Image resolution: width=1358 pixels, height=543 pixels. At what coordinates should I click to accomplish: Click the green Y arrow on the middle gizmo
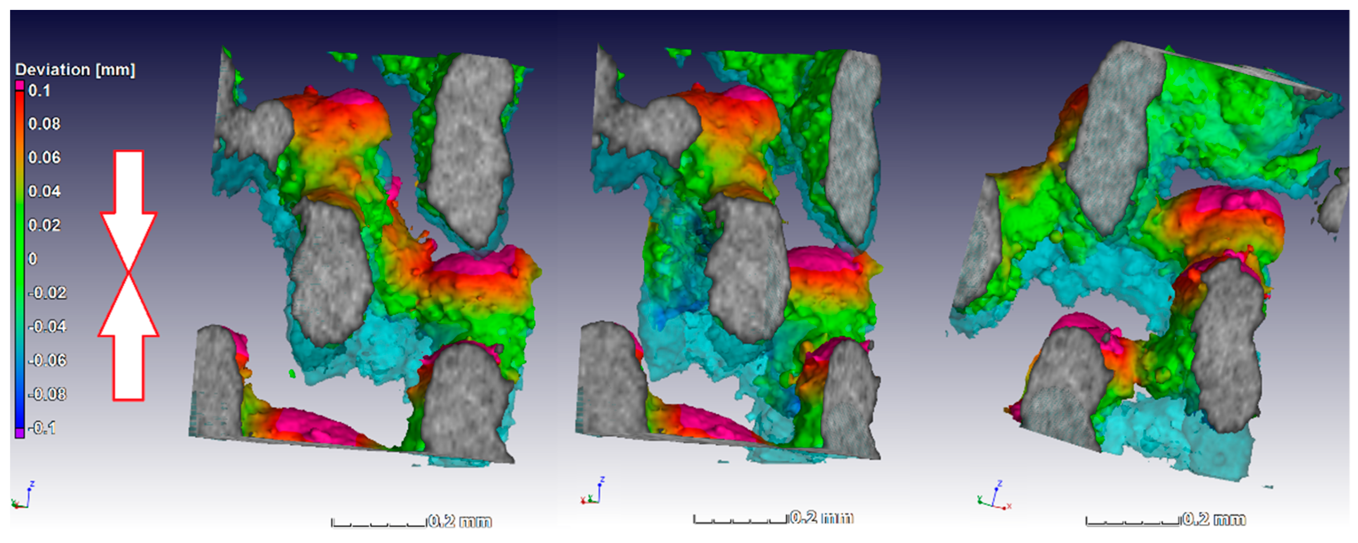pyautogui.click(x=590, y=499)
